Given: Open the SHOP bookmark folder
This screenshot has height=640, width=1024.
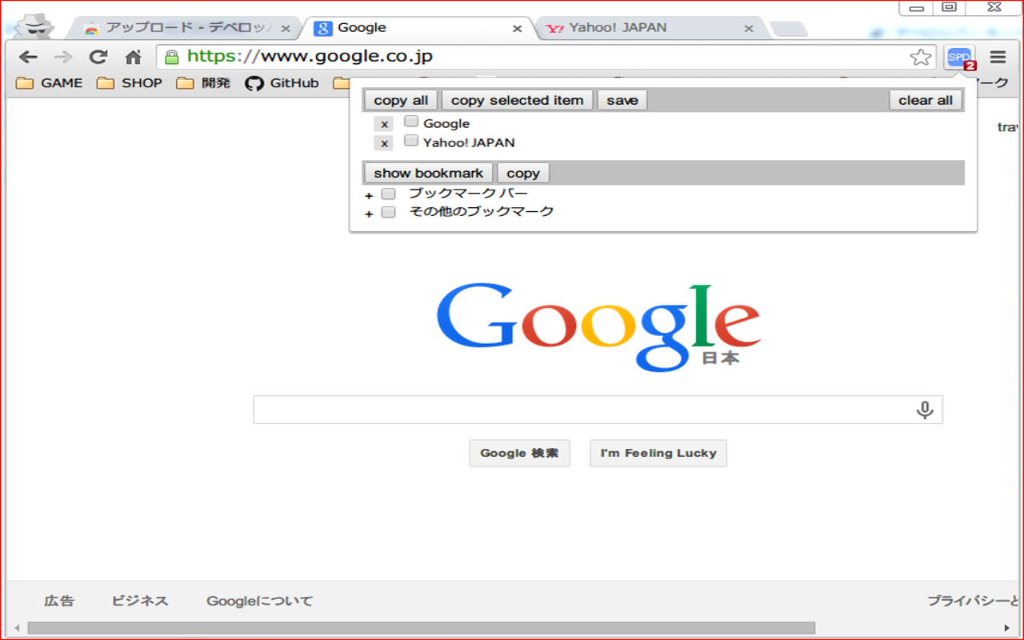Looking at the screenshot, I should tap(130, 83).
